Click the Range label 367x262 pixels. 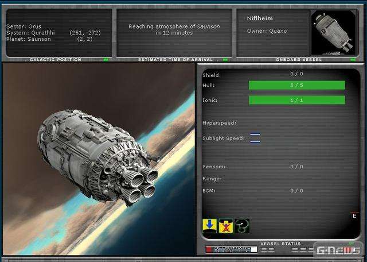[212, 179]
